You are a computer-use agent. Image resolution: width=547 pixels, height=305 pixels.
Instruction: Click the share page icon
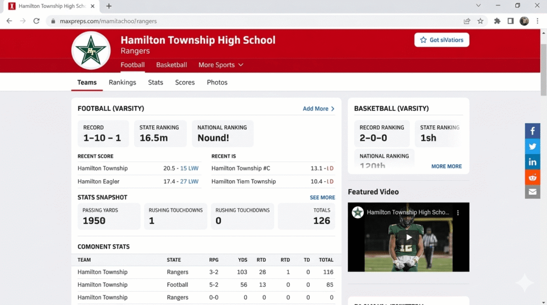467,21
